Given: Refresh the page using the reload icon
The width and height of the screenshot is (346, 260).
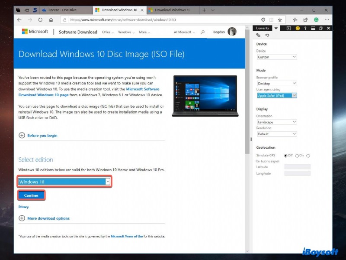Looking at the screenshot, I should point(40,19).
